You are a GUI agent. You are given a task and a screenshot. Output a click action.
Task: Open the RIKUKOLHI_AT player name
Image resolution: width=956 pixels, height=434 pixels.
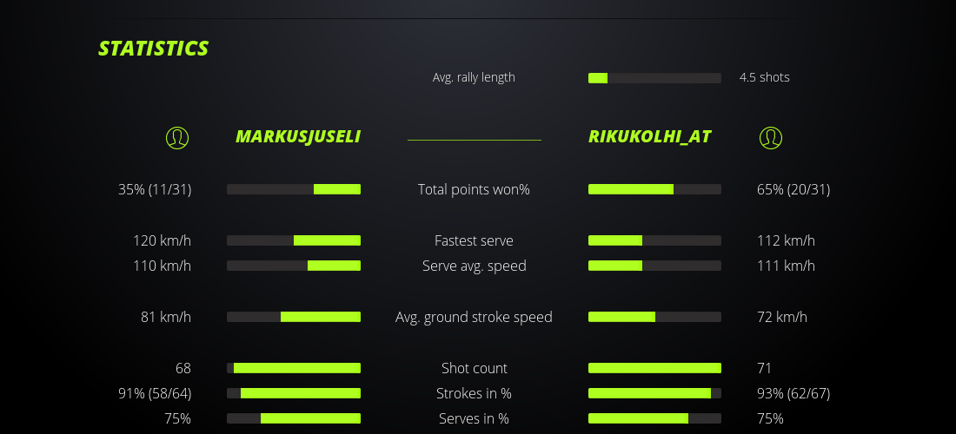[650, 137]
